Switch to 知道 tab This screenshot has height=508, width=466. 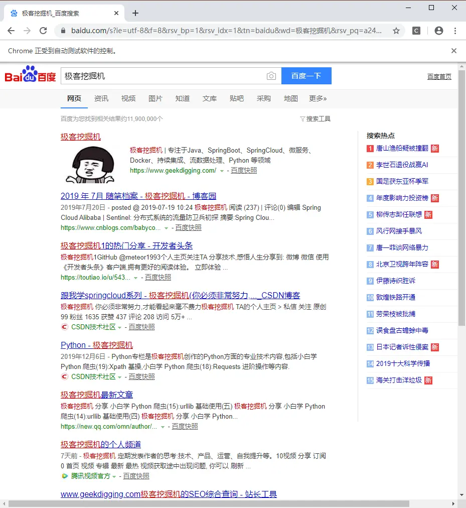[182, 98]
